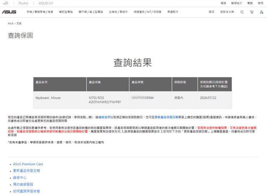Open the user account icon
The image size is (267, 195).
click(x=260, y=12)
